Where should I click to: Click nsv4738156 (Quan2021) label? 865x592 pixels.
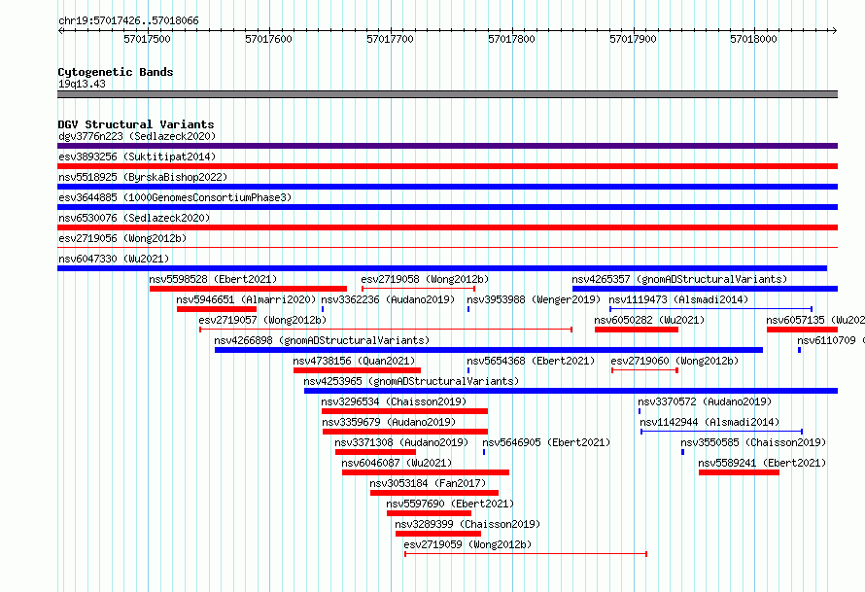(x=354, y=361)
